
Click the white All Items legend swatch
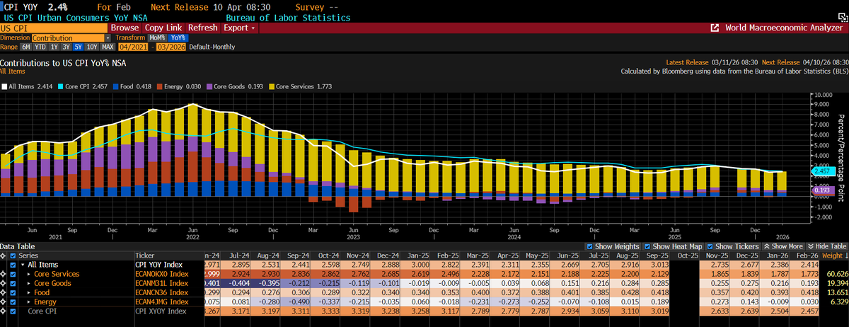(x=4, y=86)
